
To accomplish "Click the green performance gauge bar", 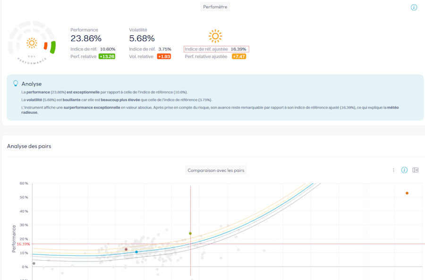I will (53, 47).
